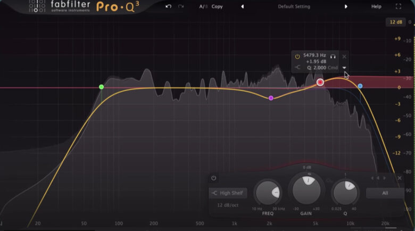This screenshot has width=415, height=231.
Task: Click the All stereo placement button
Action: tap(385, 193)
